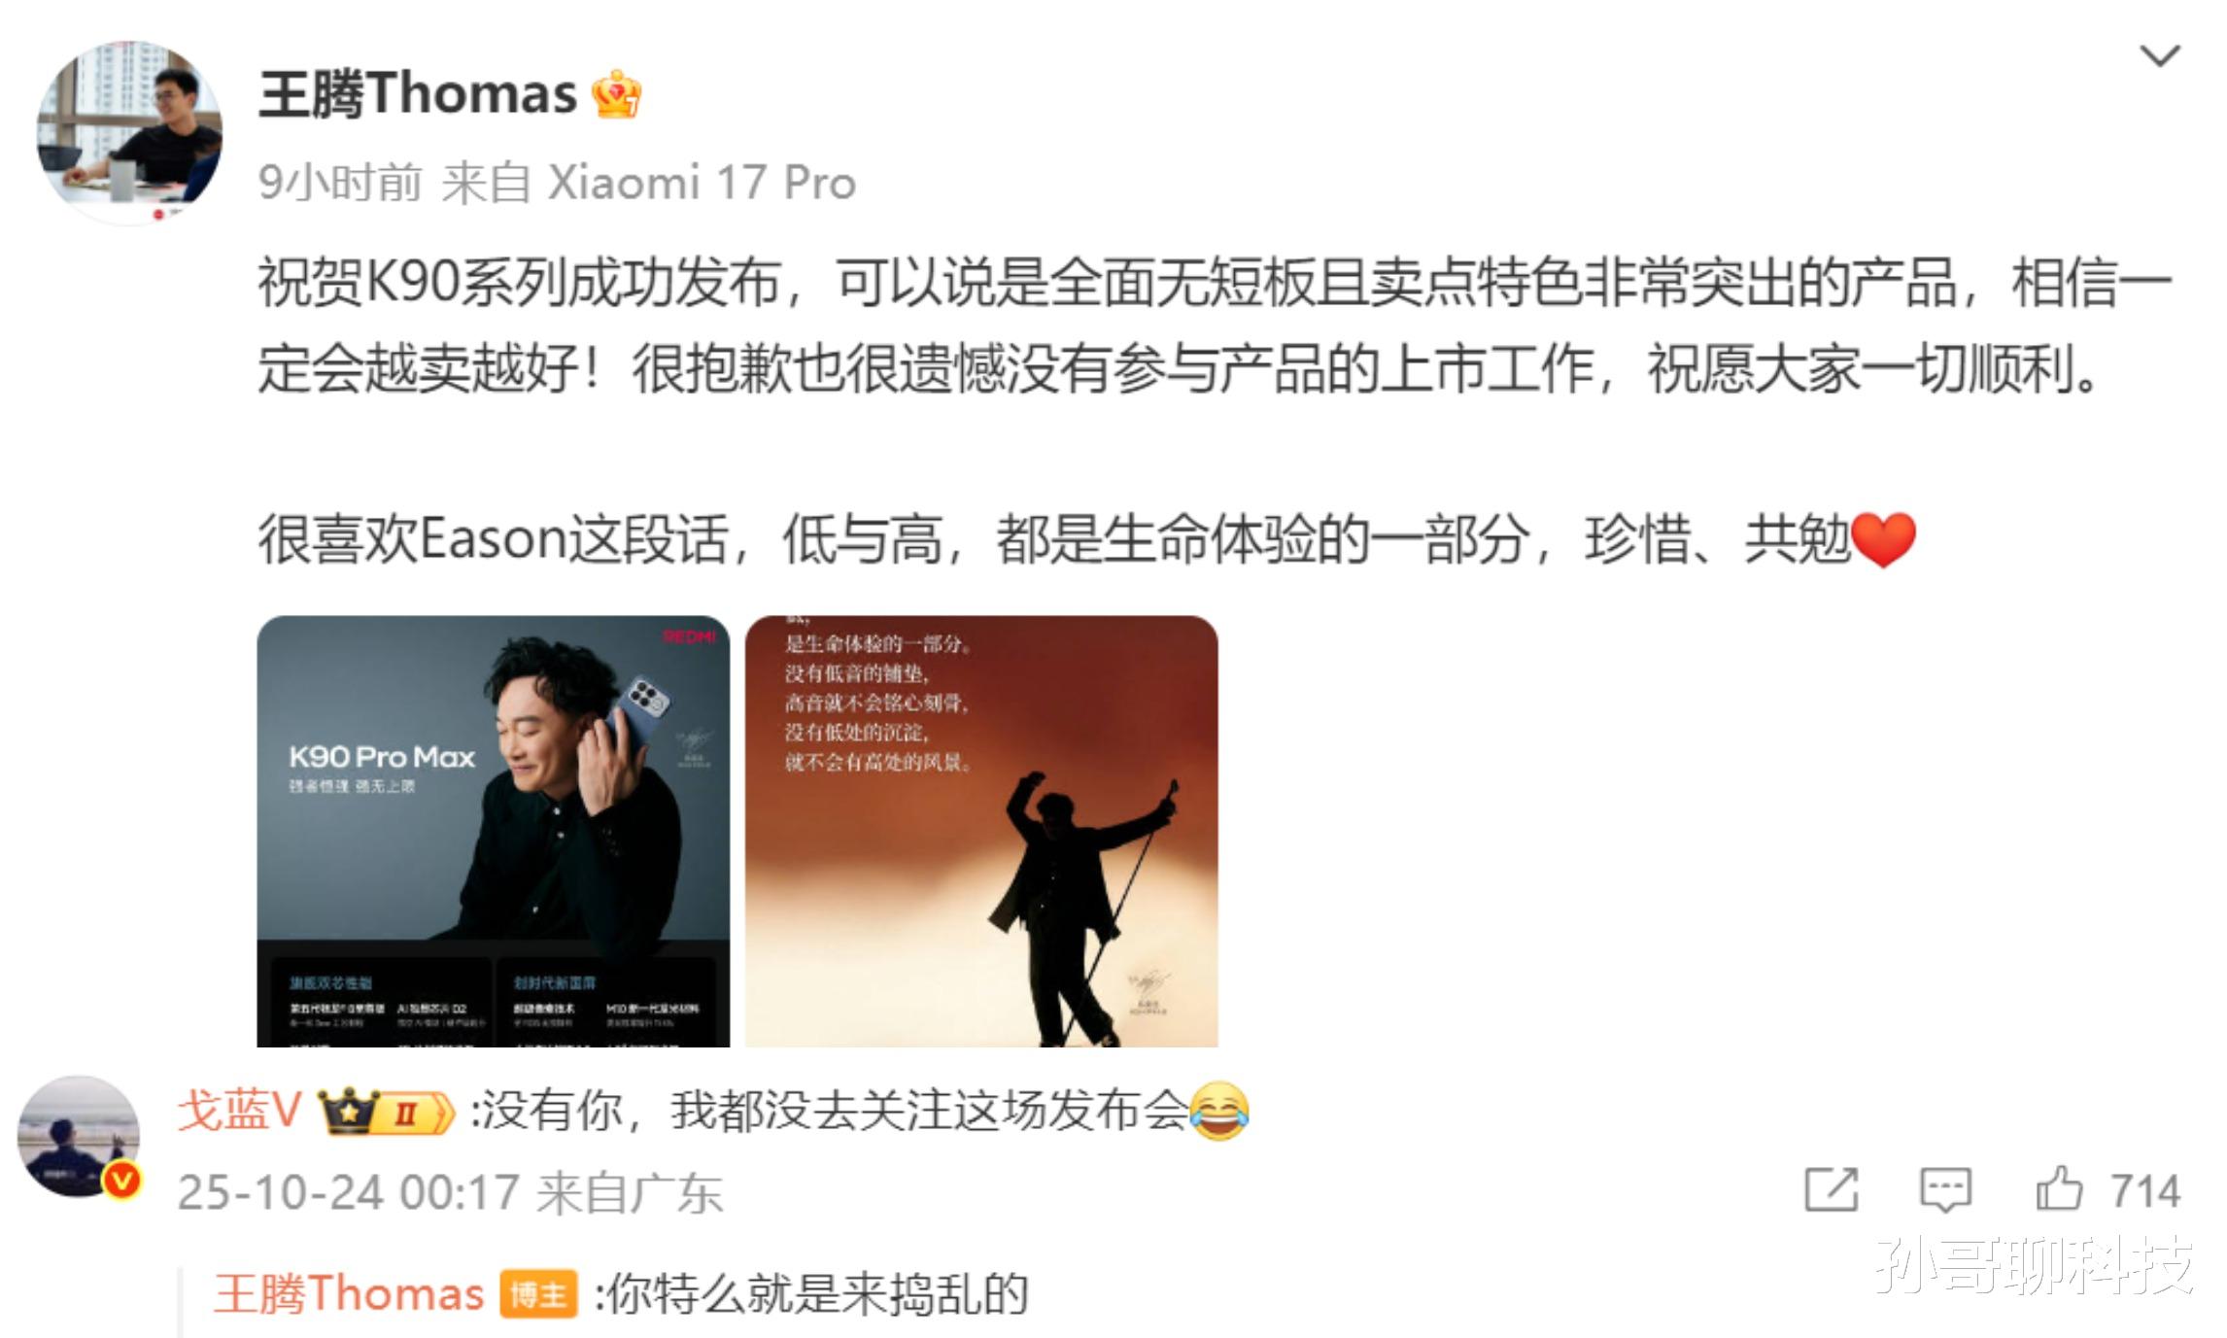Share the comment with forward icon
2227x1338 pixels.
1831,1189
